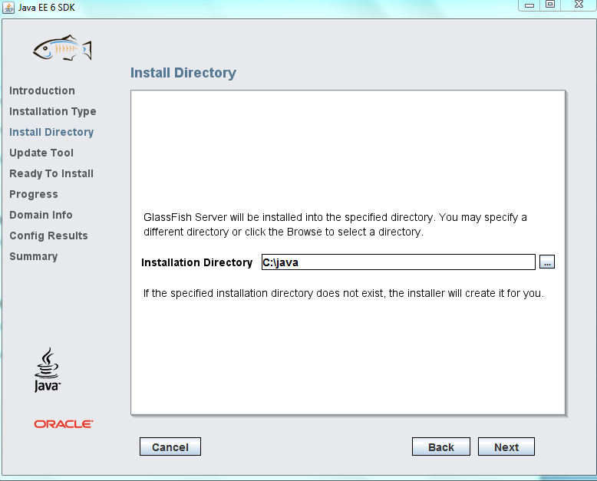
Task: Select the Install Directory sidebar step
Action: tap(51, 132)
